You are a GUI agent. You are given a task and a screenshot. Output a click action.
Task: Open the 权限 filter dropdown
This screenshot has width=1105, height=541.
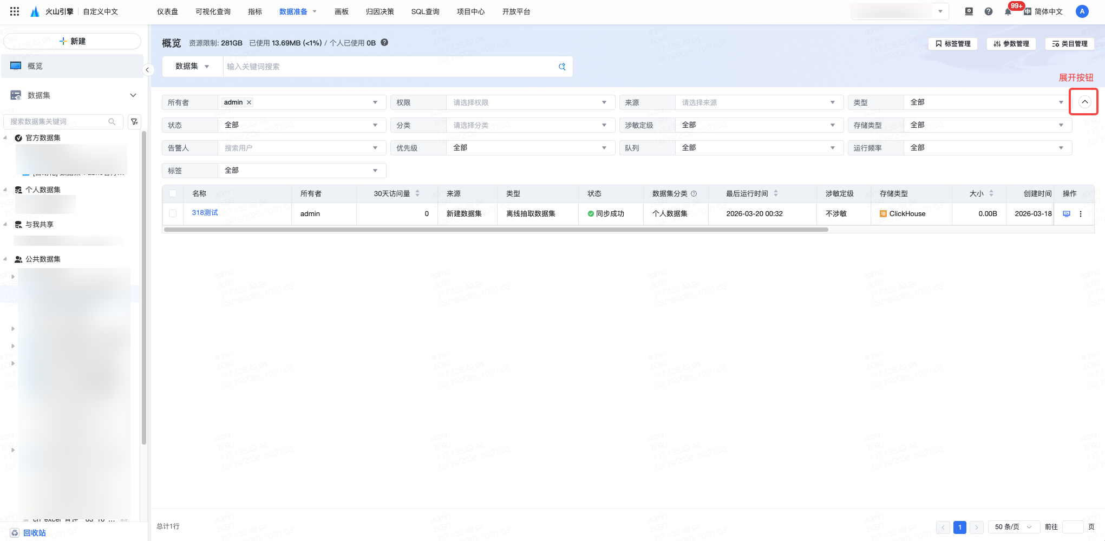tap(530, 102)
